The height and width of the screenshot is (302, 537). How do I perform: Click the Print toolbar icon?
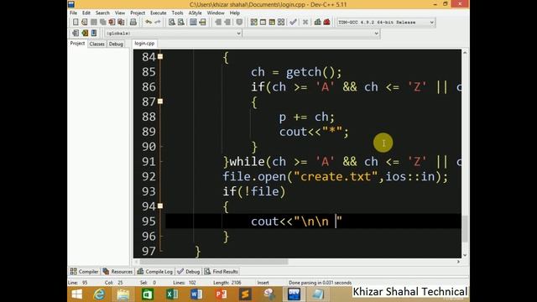(133, 23)
